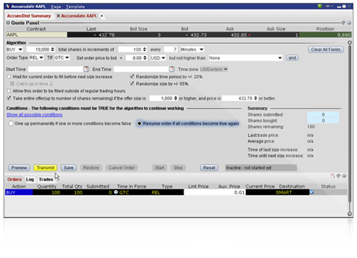
Task: Expand the Minutes interval dropdown
Action: [192, 49]
